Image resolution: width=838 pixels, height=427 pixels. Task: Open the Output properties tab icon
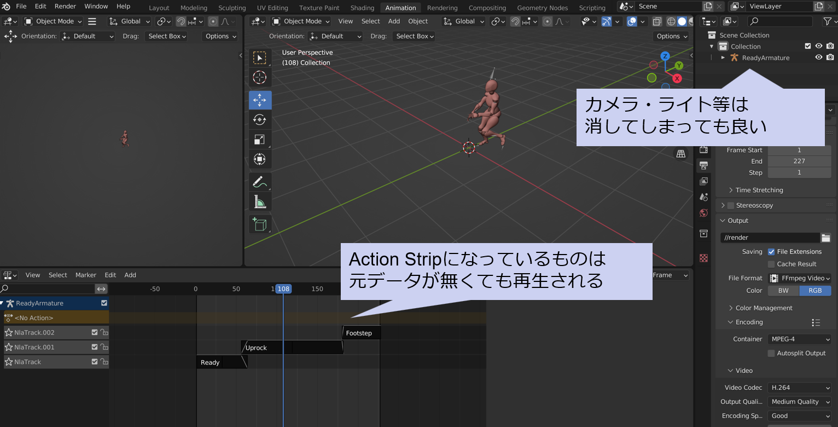(704, 165)
